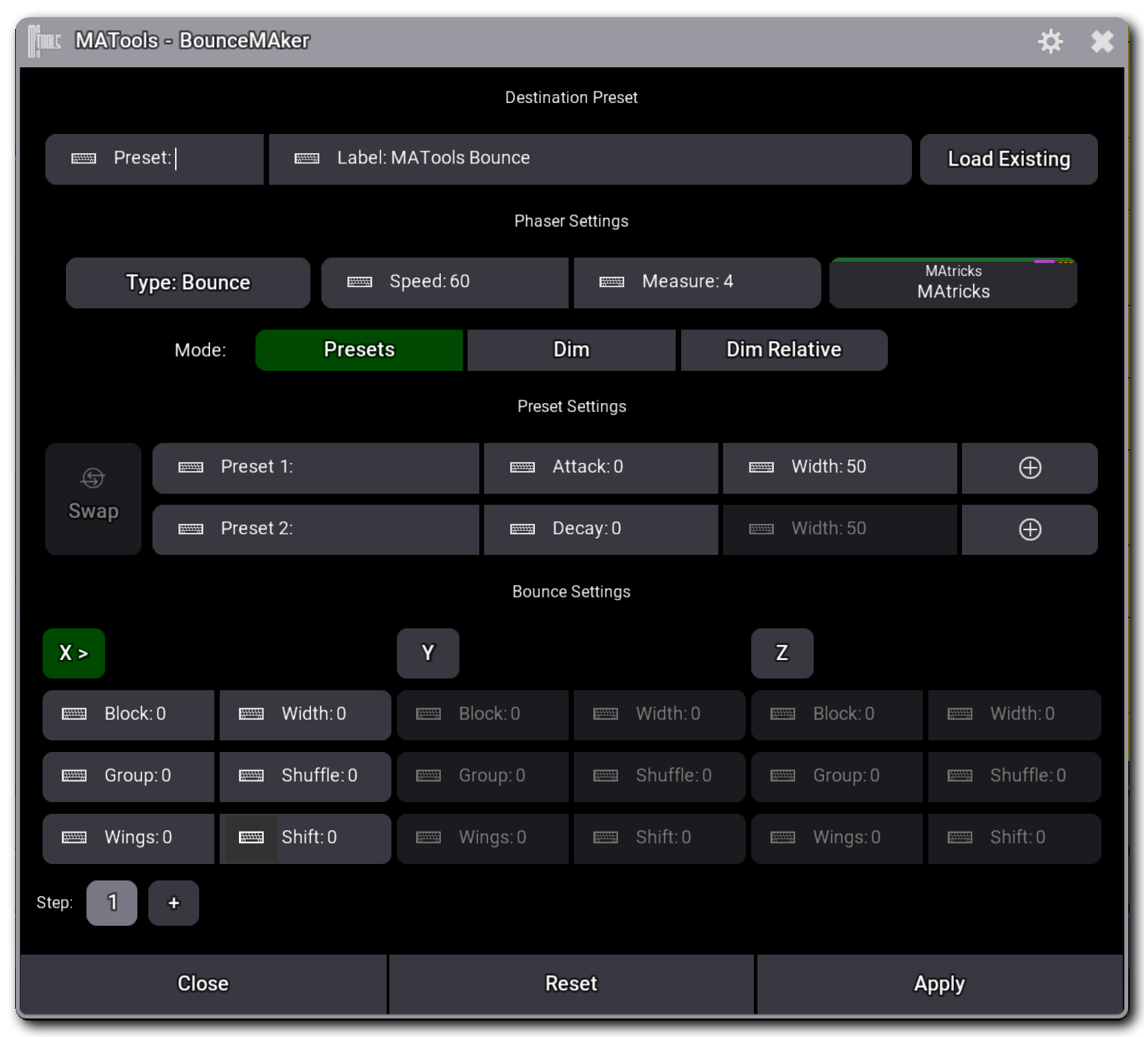Click keyboard icon beside Label field
Viewport: 1144px width, 1037px height.
pyautogui.click(x=307, y=159)
